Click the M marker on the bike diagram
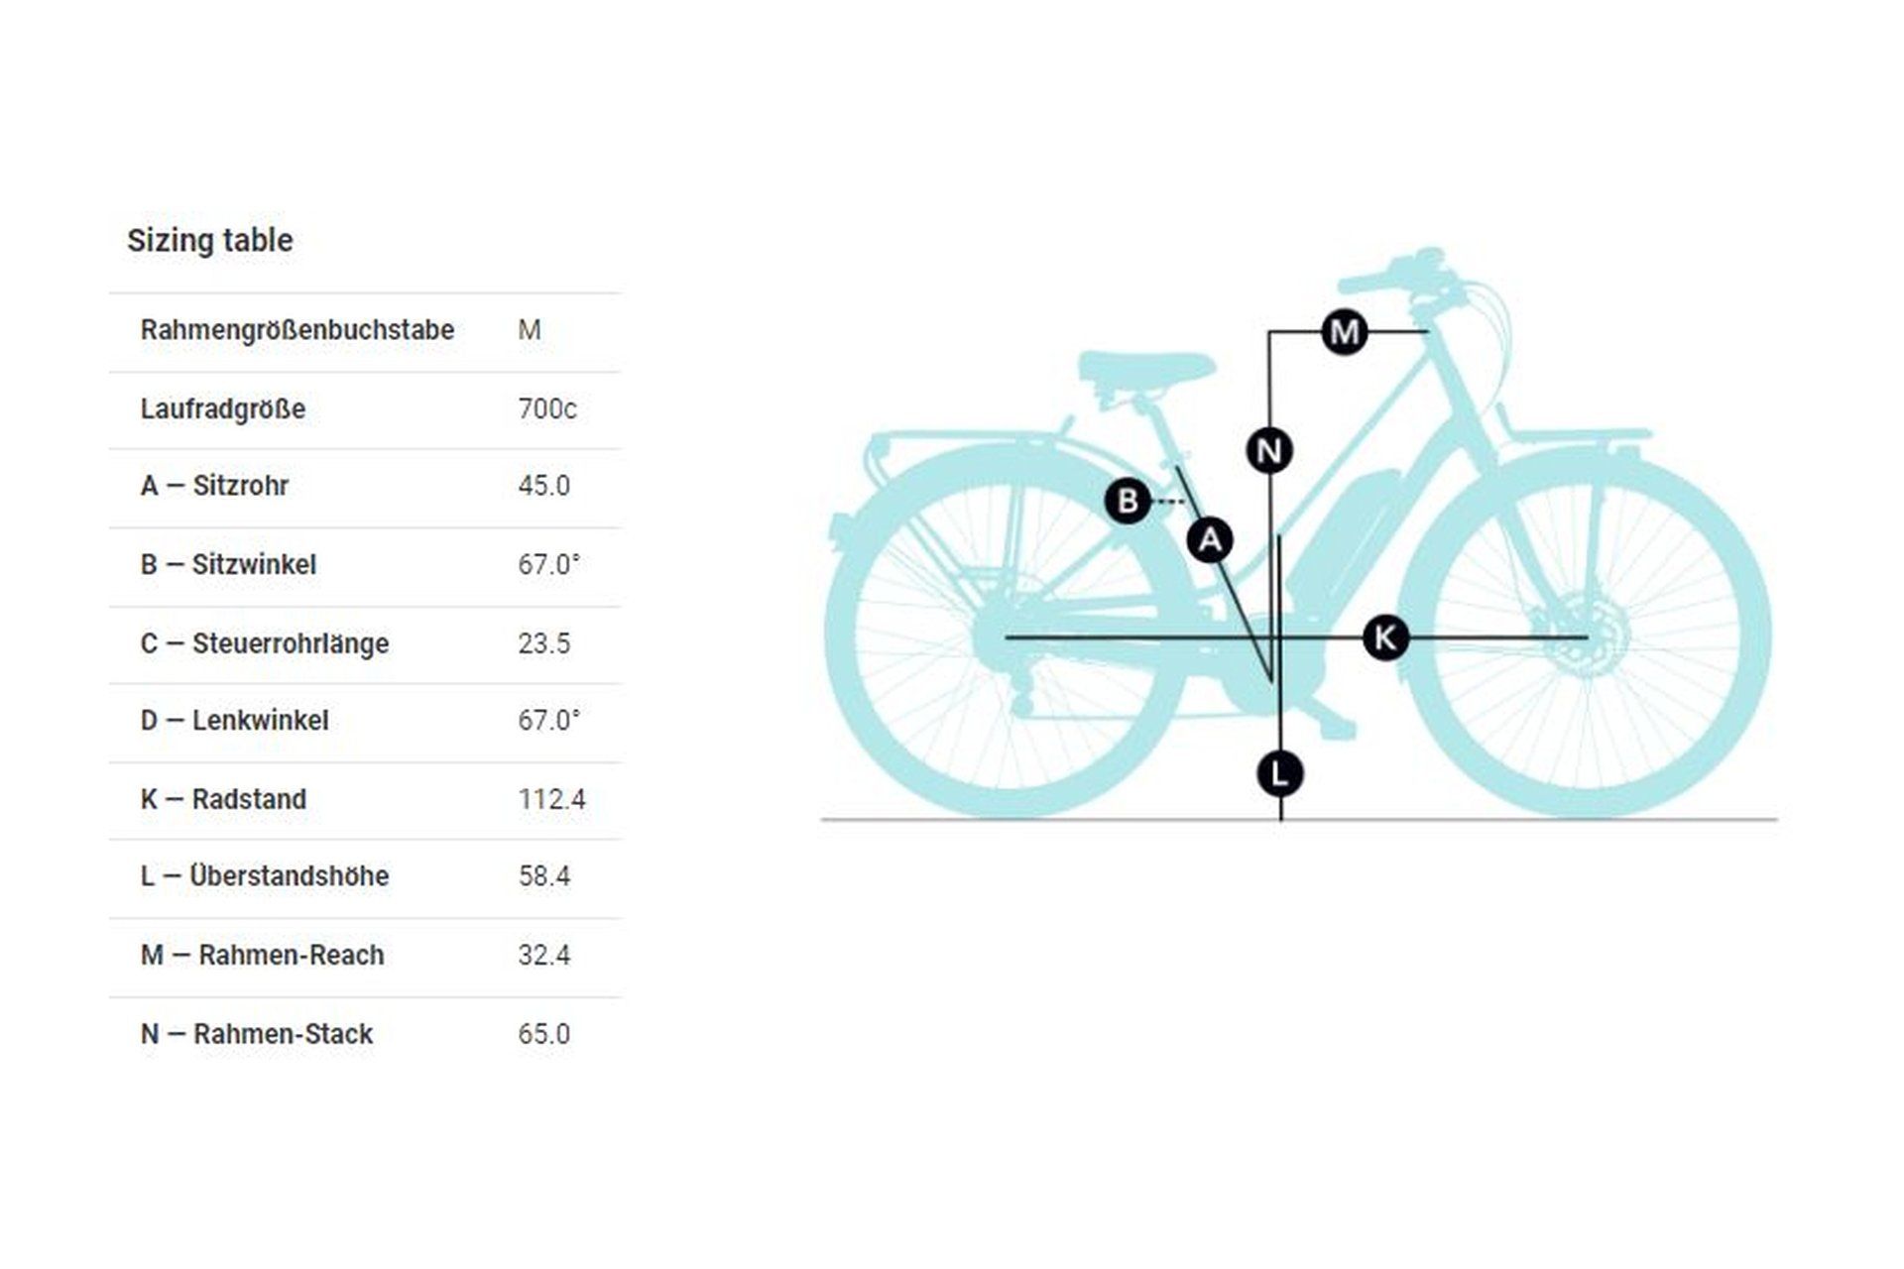 [1345, 331]
